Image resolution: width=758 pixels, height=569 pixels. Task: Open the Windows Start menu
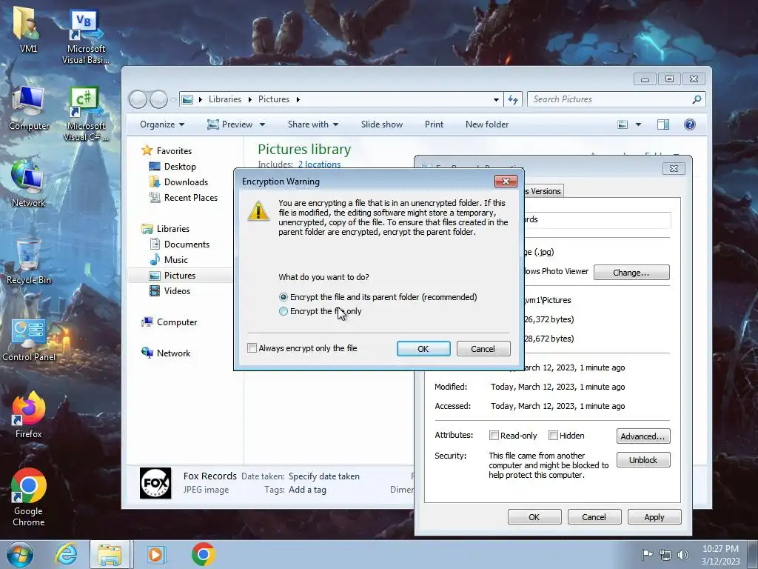(x=19, y=554)
